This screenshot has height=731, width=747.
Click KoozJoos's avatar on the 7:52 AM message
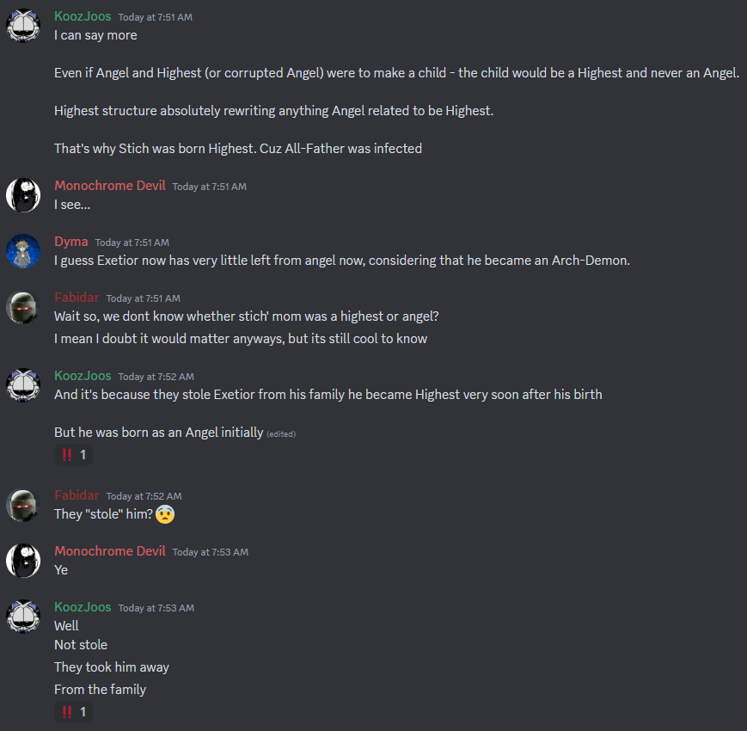(x=23, y=385)
